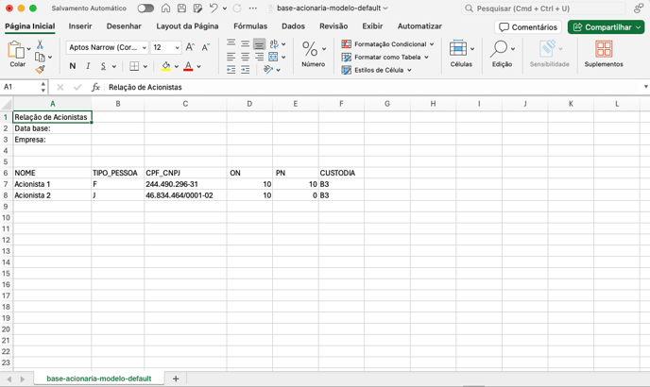
Task: Switch to the Desenhar tab
Action: [124, 26]
